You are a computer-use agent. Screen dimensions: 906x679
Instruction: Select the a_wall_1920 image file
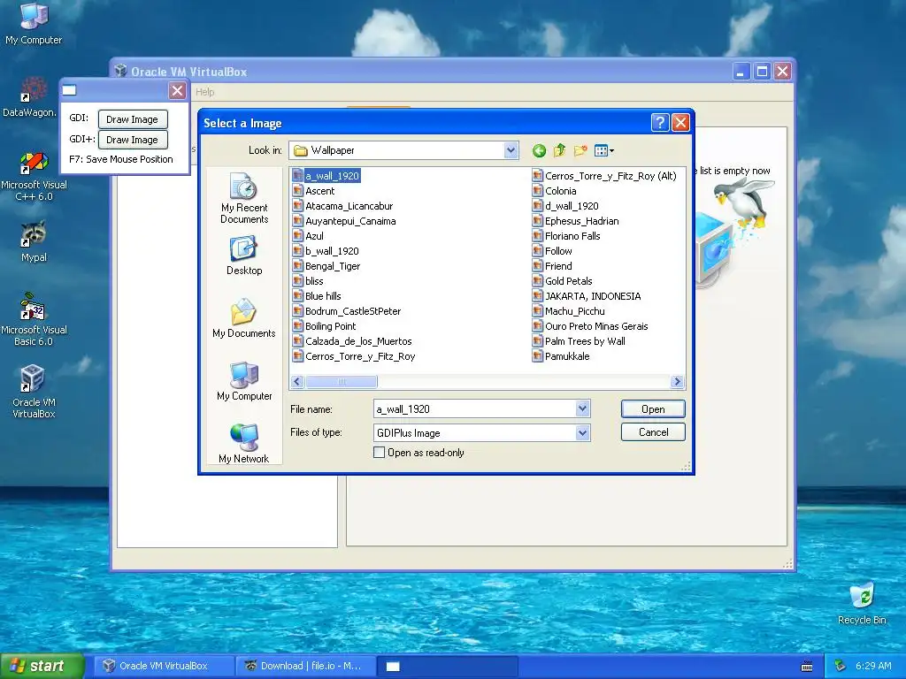click(326, 176)
